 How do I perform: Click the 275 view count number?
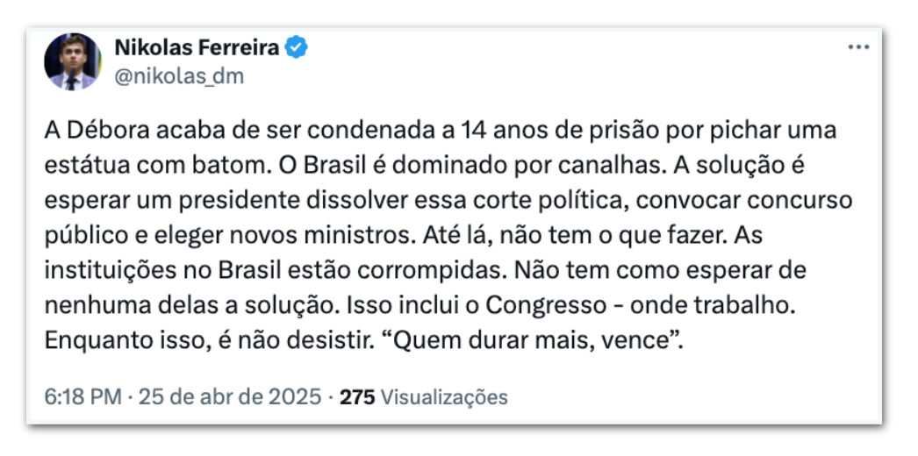pos(357,396)
